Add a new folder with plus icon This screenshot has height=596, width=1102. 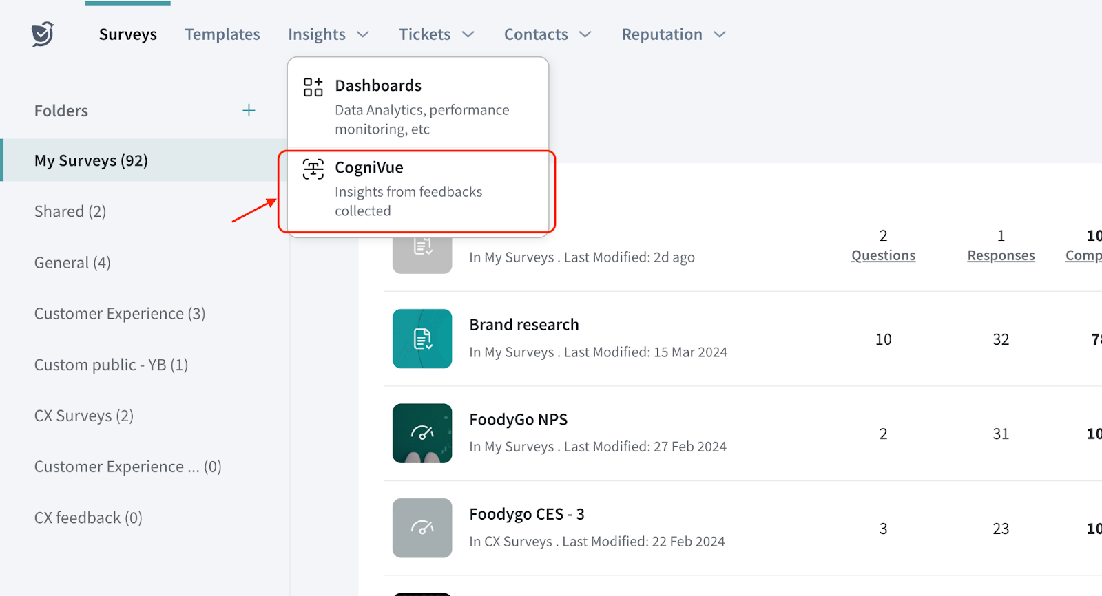(249, 110)
